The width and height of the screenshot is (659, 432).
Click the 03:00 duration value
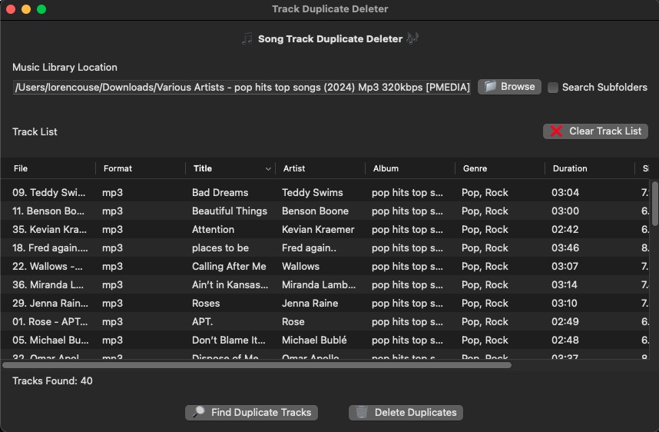coord(565,211)
